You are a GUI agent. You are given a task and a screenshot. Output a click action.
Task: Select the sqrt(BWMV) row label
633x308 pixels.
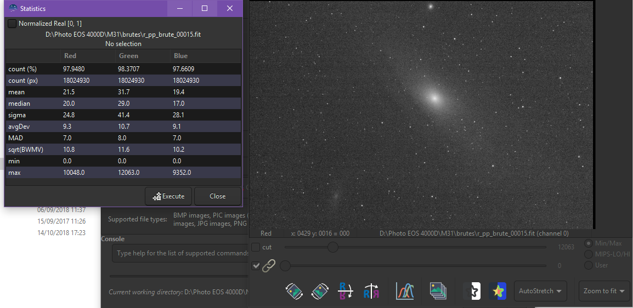pyautogui.click(x=25, y=150)
